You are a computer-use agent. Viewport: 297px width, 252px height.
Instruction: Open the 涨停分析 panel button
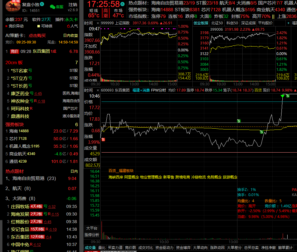(x=92, y=235)
